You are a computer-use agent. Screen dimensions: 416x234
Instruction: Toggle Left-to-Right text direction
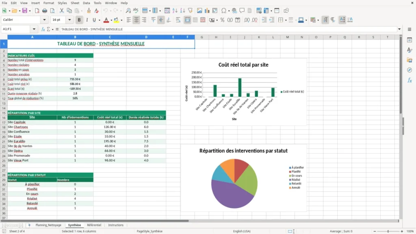(325, 20)
